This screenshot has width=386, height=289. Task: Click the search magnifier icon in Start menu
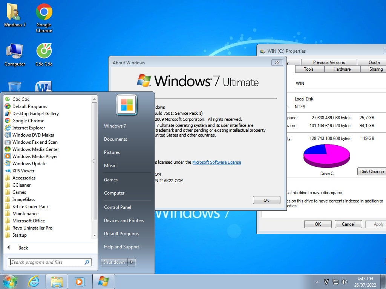[x=87, y=262]
